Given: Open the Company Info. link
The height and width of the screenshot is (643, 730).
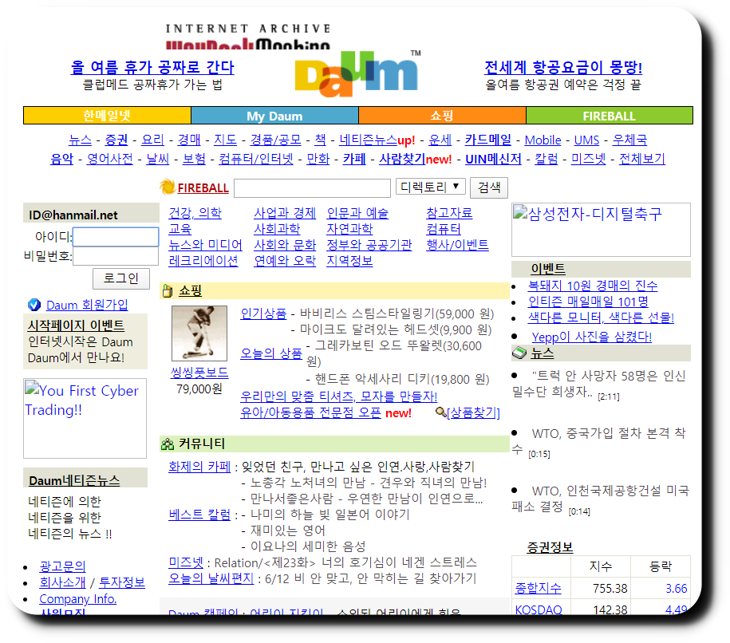Looking at the screenshot, I should pyautogui.click(x=77, y=599).
